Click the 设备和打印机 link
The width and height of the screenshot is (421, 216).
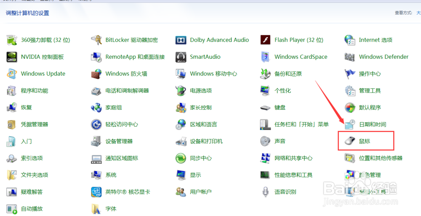206,141
